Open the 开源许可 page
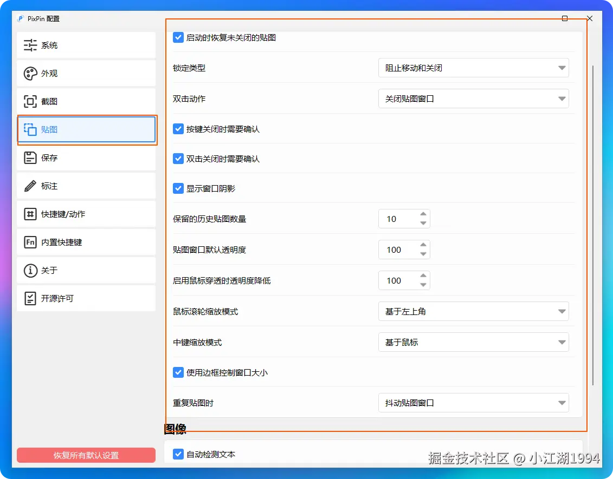This screenshot has height=479, width=613. tap(86, 298)
